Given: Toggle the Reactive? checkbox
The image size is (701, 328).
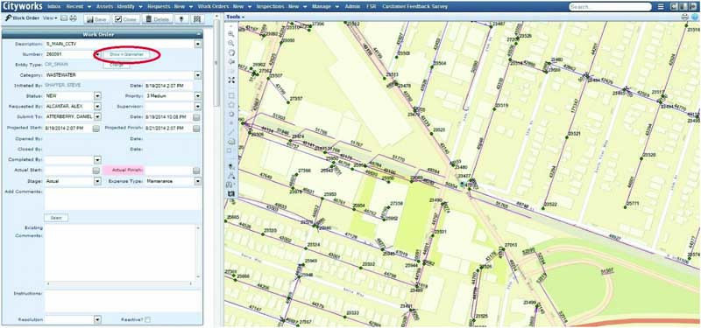Looking at the screenshot, I should point(147,319).
